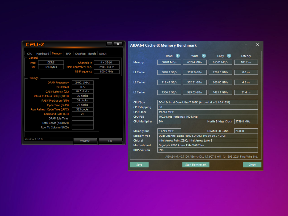Click the CPU FSB 100.0 MHz field
Viewport: 288px width, 216px height.
[x=208, y=117]
